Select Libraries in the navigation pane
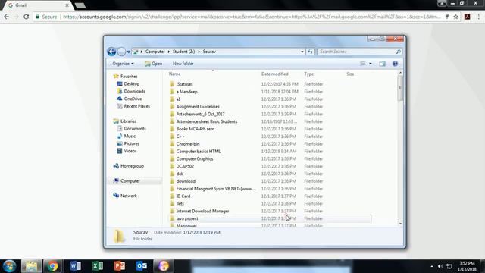Image resolution: width=485 pixels, height=273 pixels. [125, 121]
